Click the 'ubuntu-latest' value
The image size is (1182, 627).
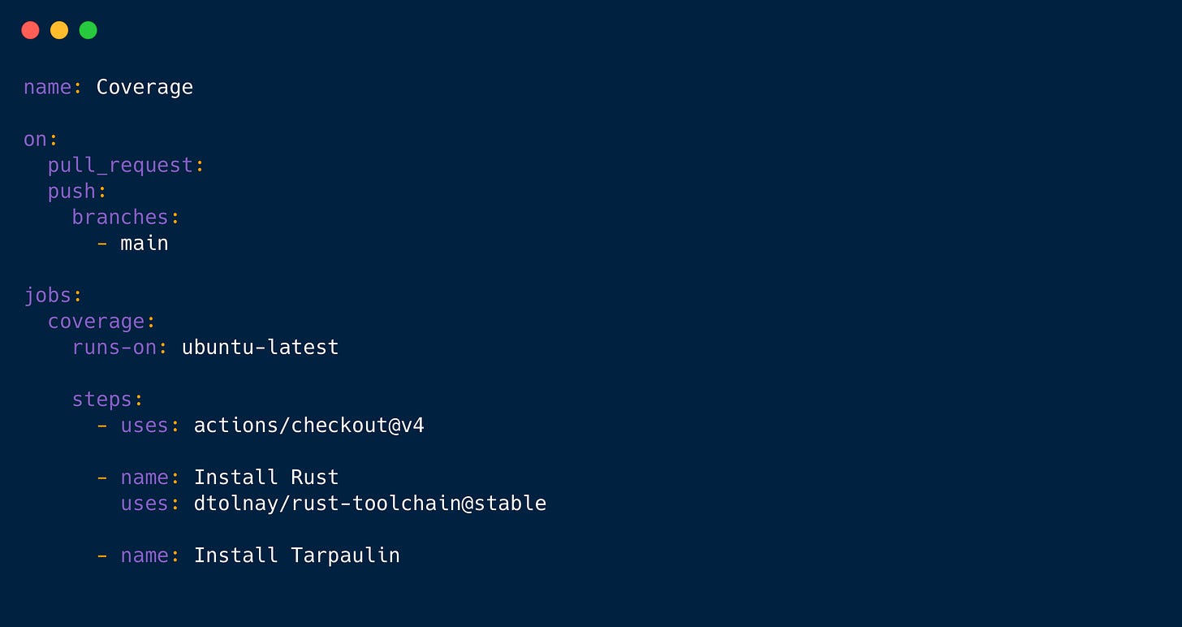click(260, 348)
